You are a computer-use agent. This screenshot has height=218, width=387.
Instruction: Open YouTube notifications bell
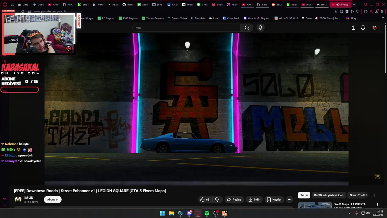tap(363, 28)
